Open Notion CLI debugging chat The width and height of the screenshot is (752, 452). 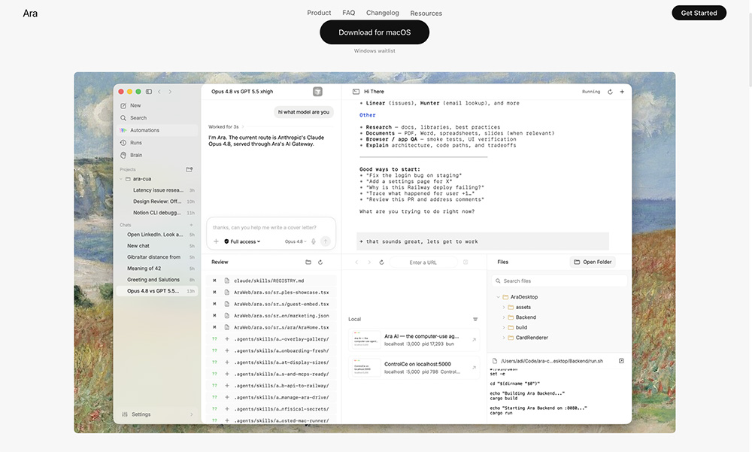click(157, 213)
